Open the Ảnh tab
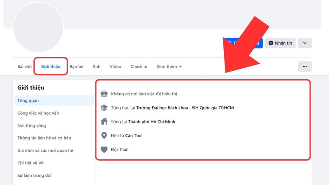 (x=97, y=67)
